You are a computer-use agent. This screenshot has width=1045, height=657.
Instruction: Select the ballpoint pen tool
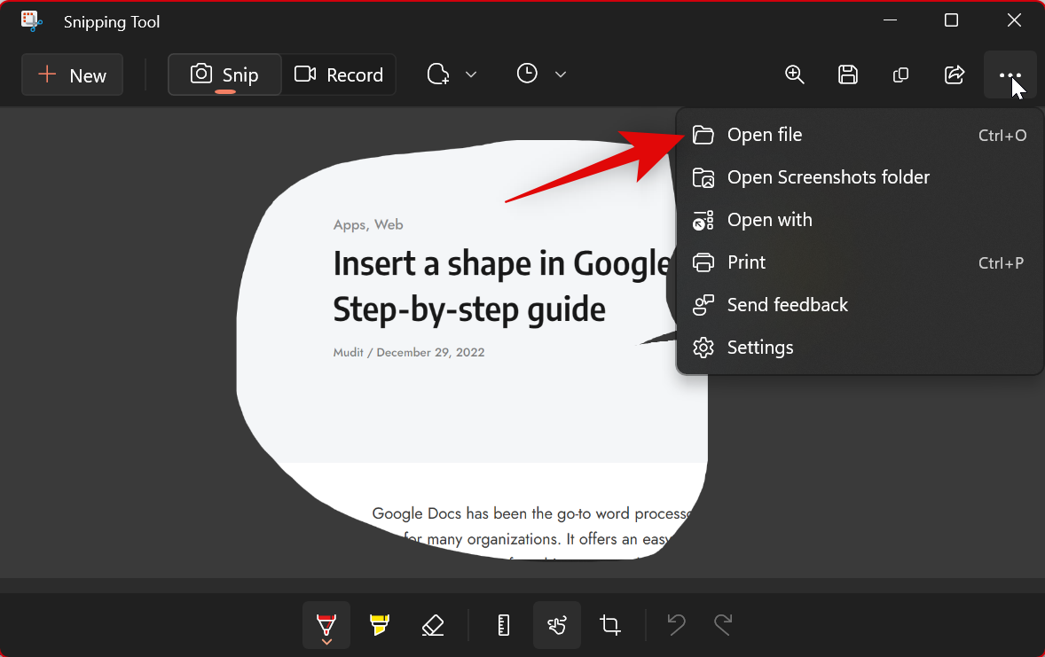[x=326, y=625]
